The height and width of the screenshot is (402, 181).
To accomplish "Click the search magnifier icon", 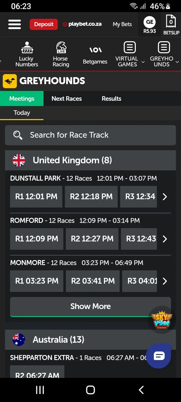I will (18, 135).
